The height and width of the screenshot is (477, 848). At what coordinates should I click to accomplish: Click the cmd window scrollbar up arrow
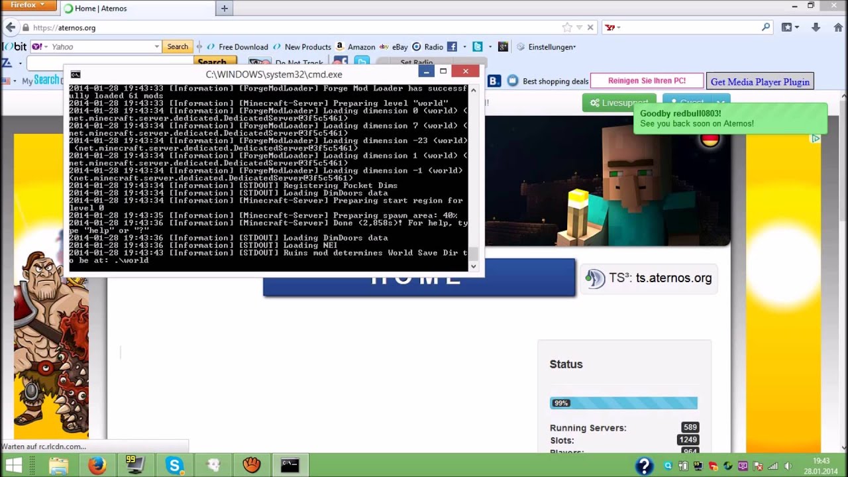[473, 89]
